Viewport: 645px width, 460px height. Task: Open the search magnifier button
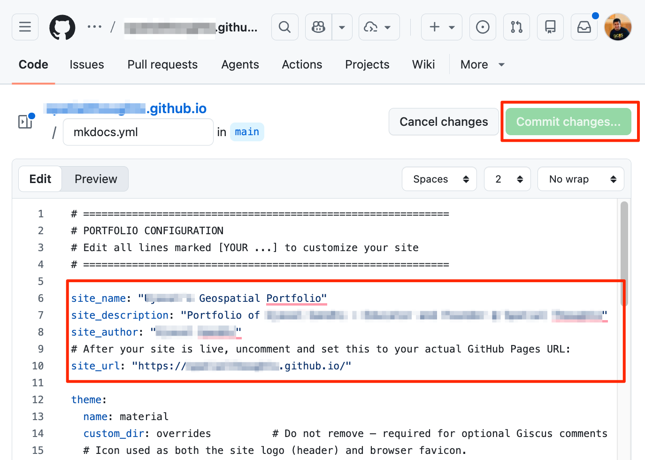pyautogui.click(x=284, y=27)
